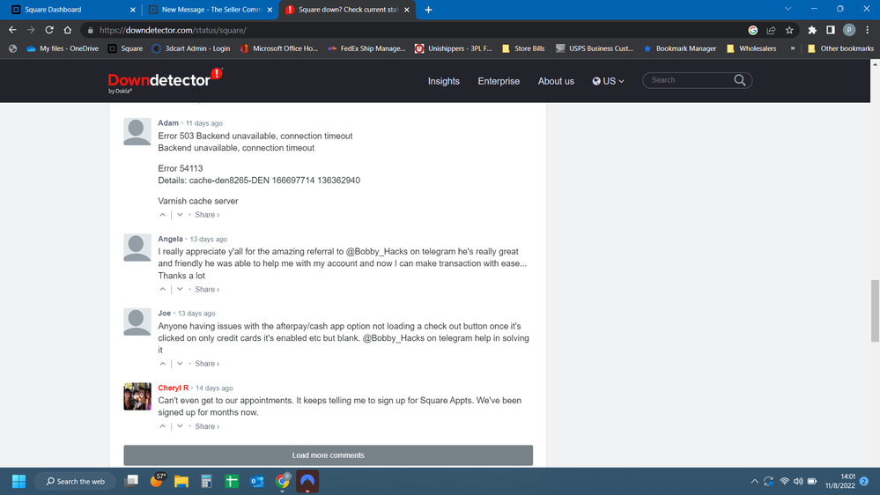Screen dimensions: 880x495
Task: Select the Square down? status tab
Action: (347, 10)
